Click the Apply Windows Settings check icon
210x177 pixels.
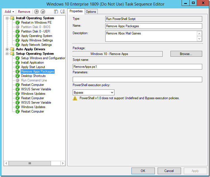[18, 40]
